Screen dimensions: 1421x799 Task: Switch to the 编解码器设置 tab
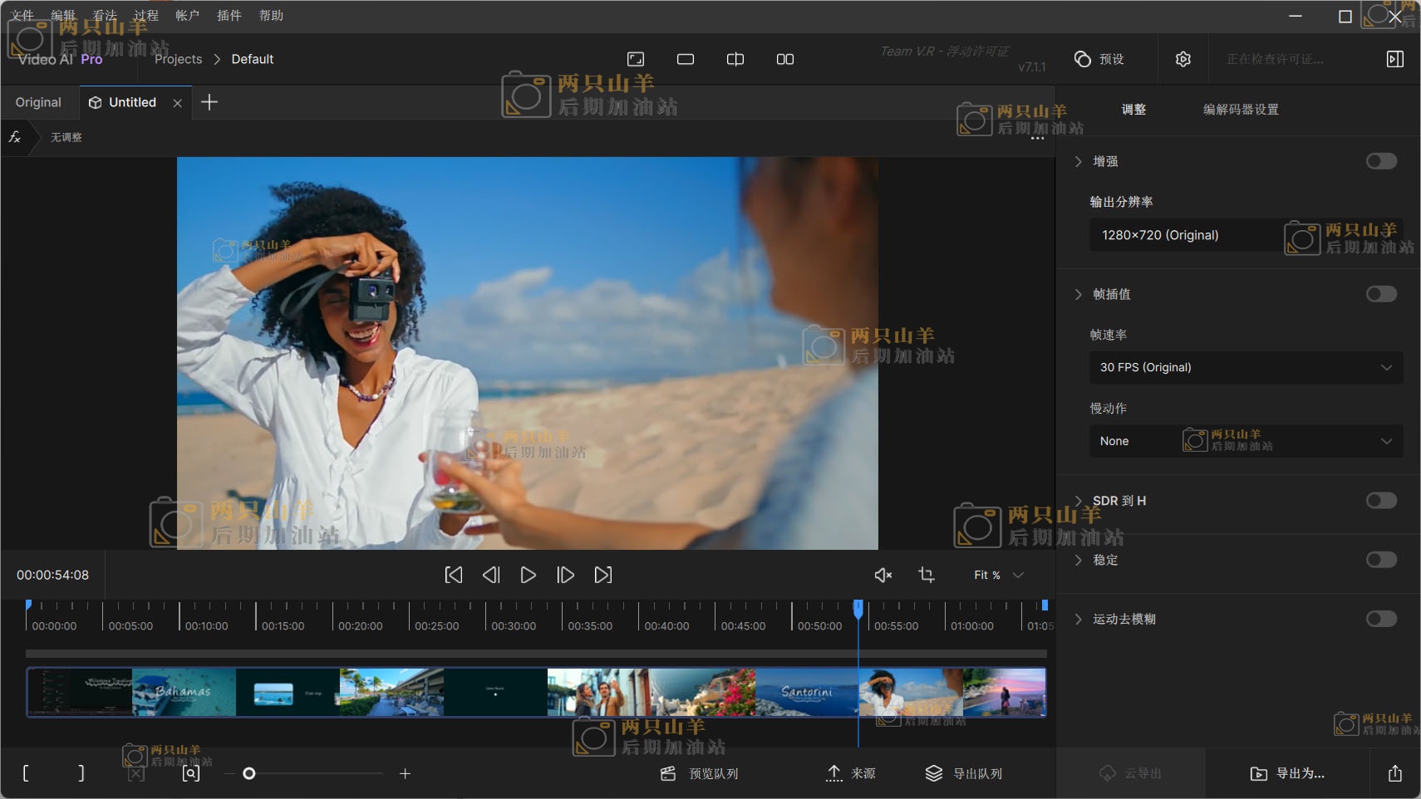1241,110
